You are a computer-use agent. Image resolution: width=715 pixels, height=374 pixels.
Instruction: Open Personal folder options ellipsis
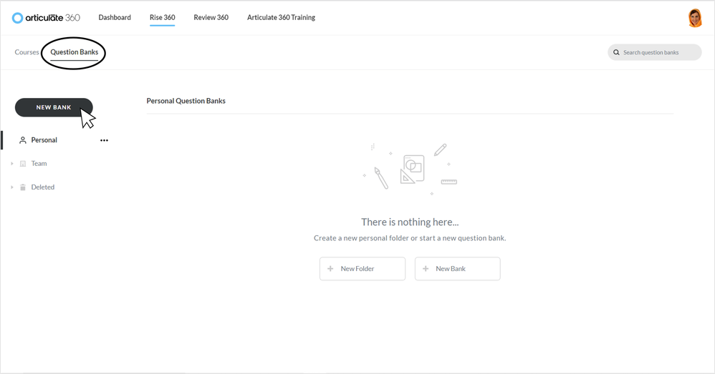pos(104,140)
